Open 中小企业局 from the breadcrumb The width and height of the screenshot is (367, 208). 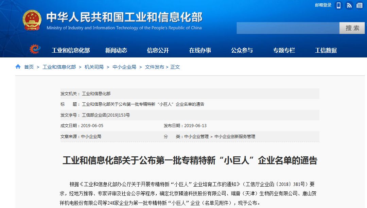coord(124,67)
